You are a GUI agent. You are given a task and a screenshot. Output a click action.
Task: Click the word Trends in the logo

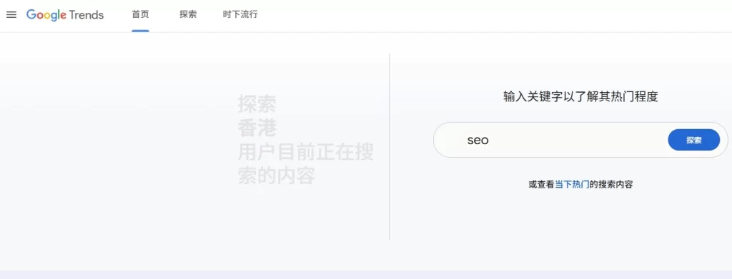[x=86, y=15]
